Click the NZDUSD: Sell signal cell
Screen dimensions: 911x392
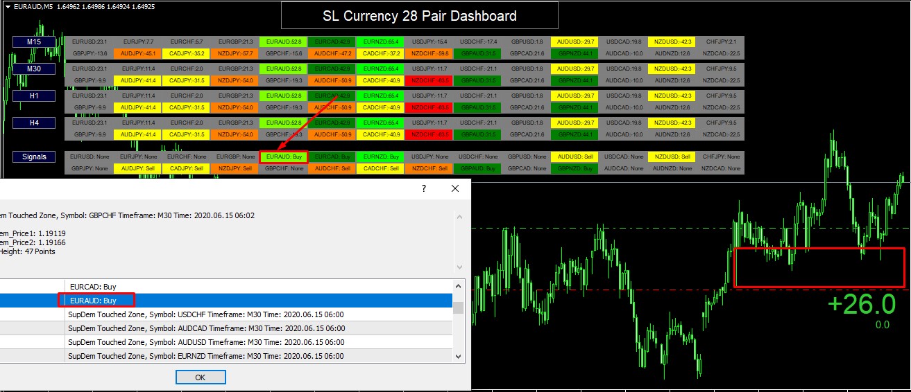click(672, 157)
